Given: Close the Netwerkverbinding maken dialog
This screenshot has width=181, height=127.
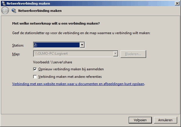Looking at the screenshot, I should click(x=177, y=3).
